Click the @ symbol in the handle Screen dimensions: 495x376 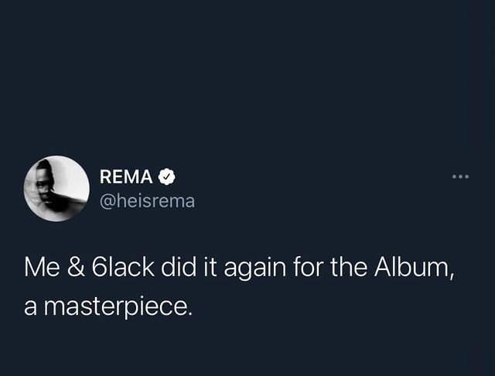(x=108, y=200)
